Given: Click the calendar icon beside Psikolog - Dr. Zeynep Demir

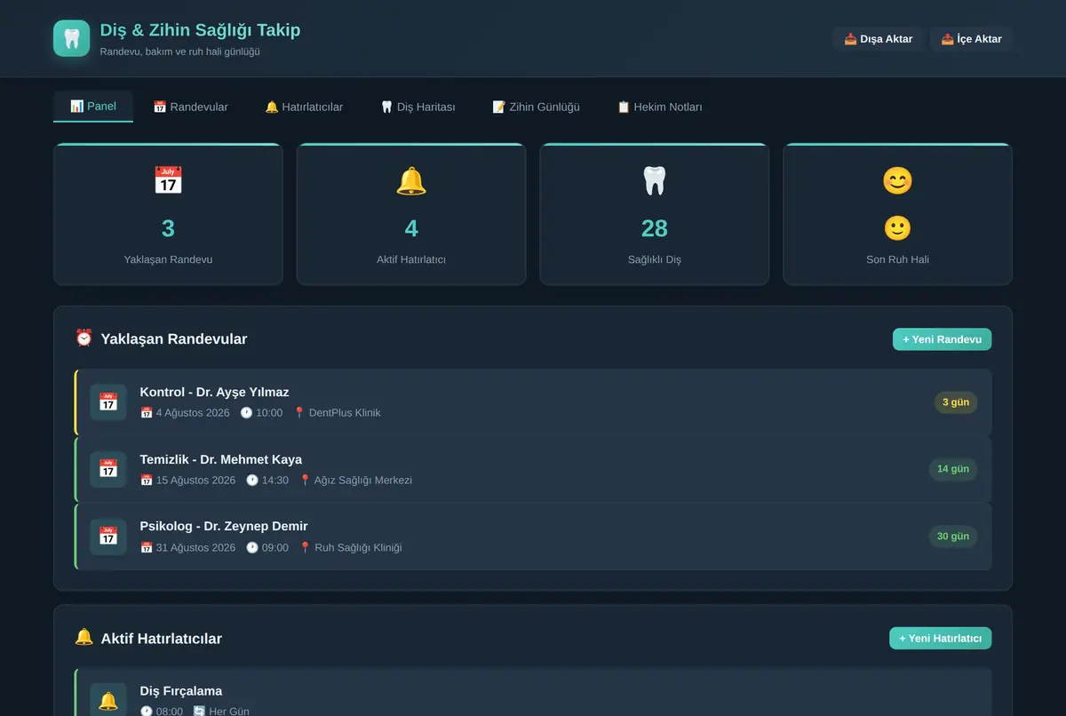Looking at the screenshot, I should click(108, 537).
